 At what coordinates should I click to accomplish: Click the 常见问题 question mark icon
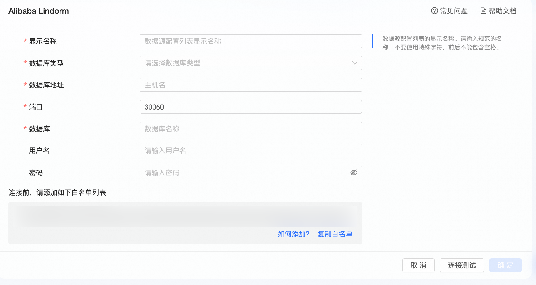click(434, 11)
